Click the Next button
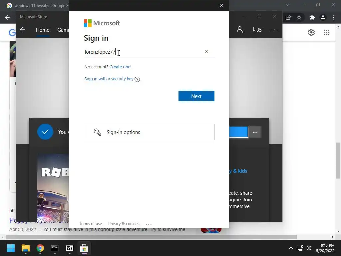The height and width of the screenshot is (256, 341). [196, 96]
